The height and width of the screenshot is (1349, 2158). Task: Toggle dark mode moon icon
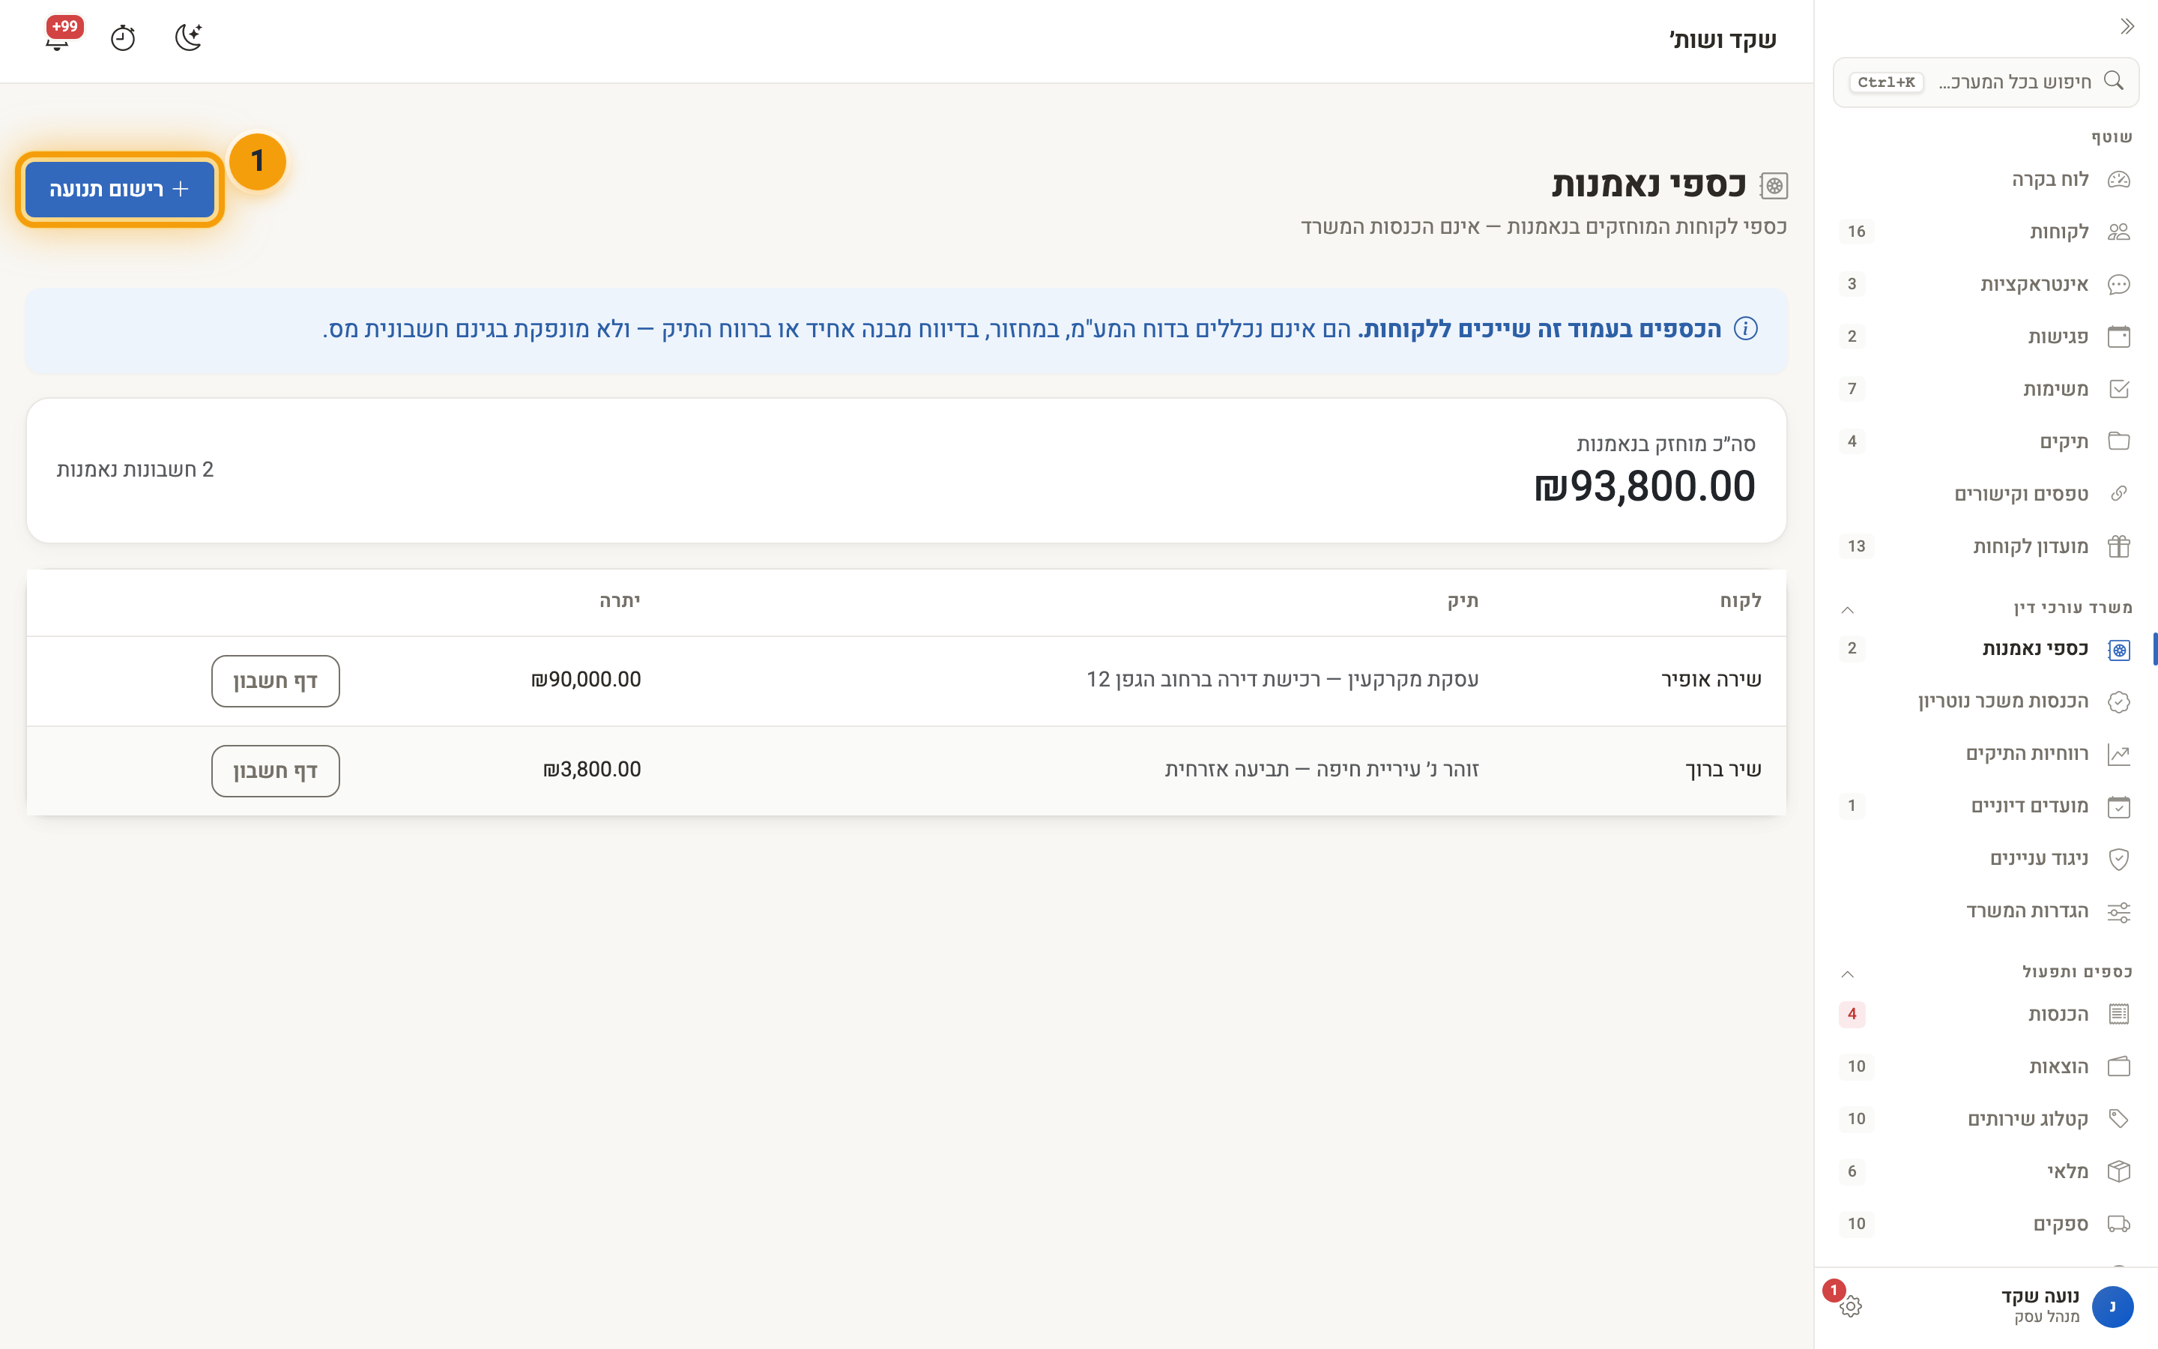click(x=188, y=38)
